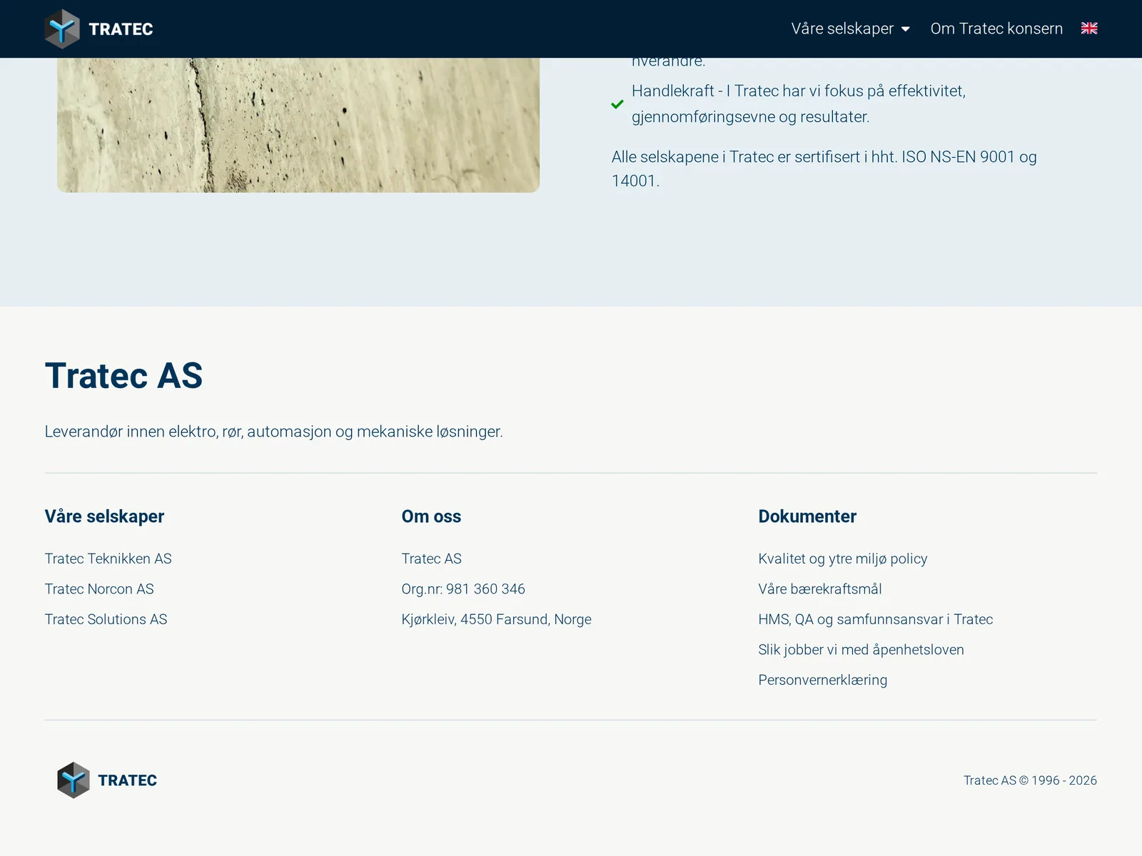Click Tratec AS under Om oss
The image size is (1142, 856).
[x=431, y=559]
